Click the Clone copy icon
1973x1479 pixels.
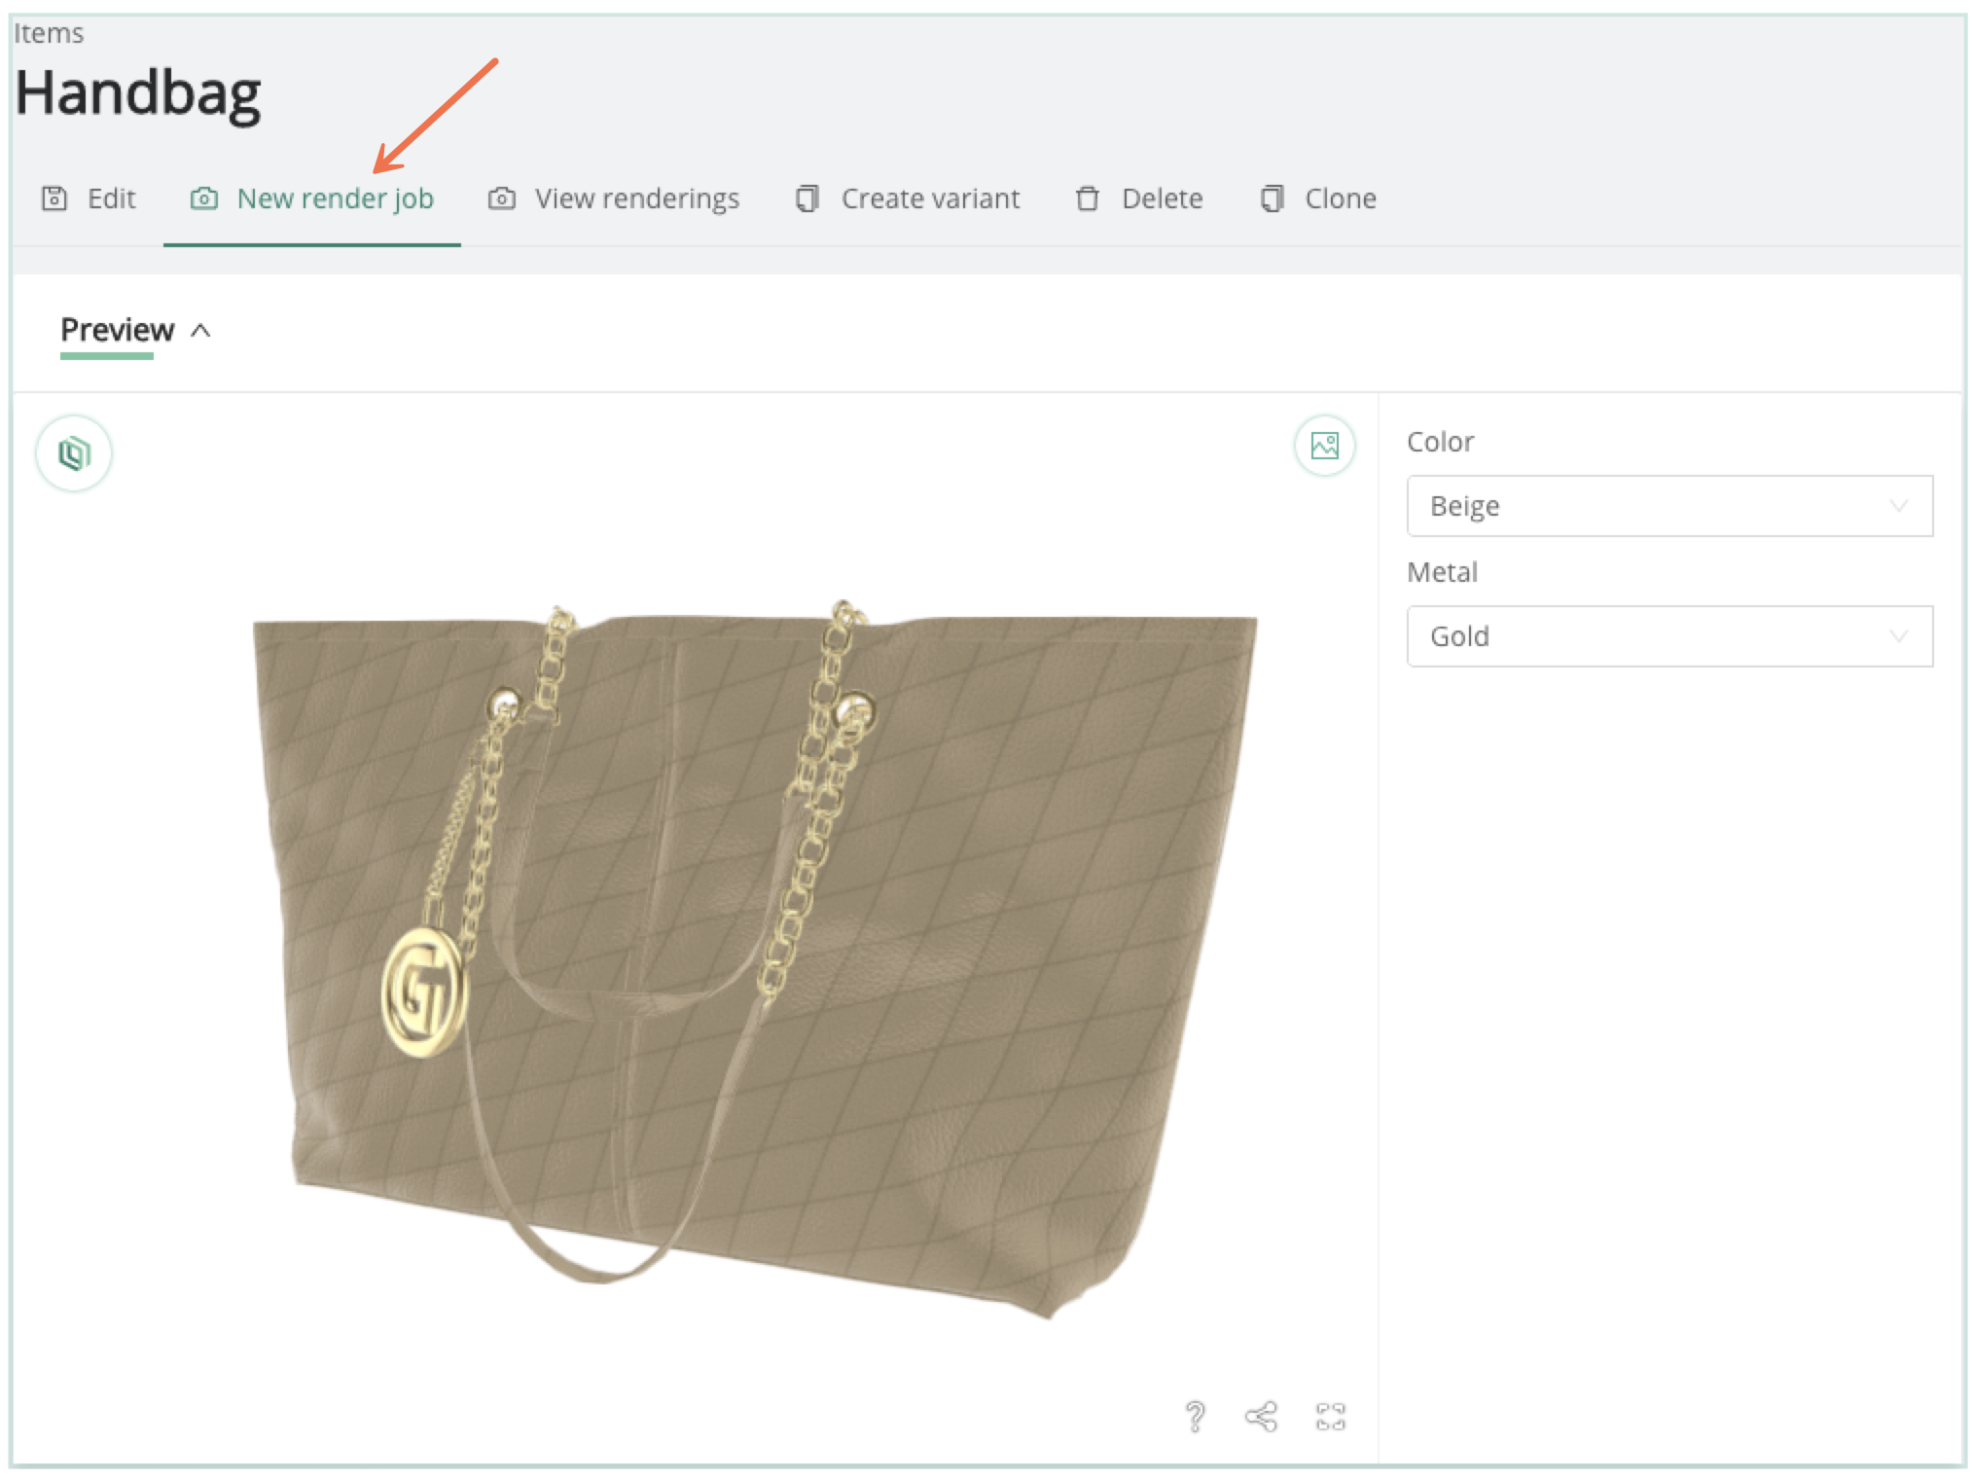coord(1273,198)
